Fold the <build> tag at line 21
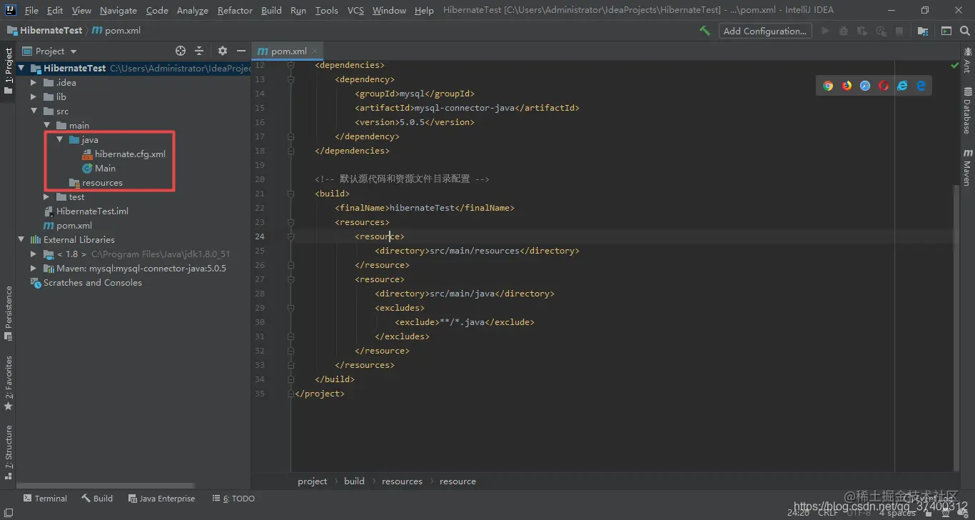 point(291,194)
